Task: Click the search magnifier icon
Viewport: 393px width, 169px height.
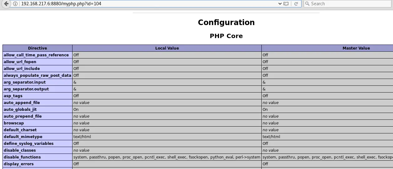Action: point(307,4)
